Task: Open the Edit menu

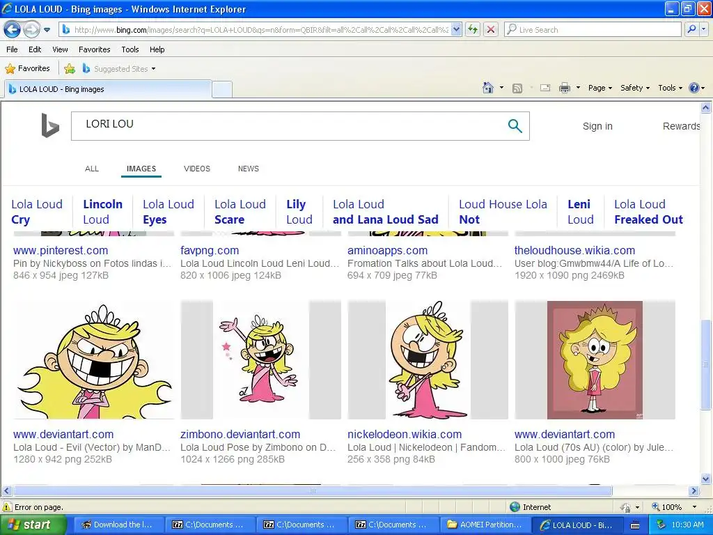Action: (x=35, y=49)
